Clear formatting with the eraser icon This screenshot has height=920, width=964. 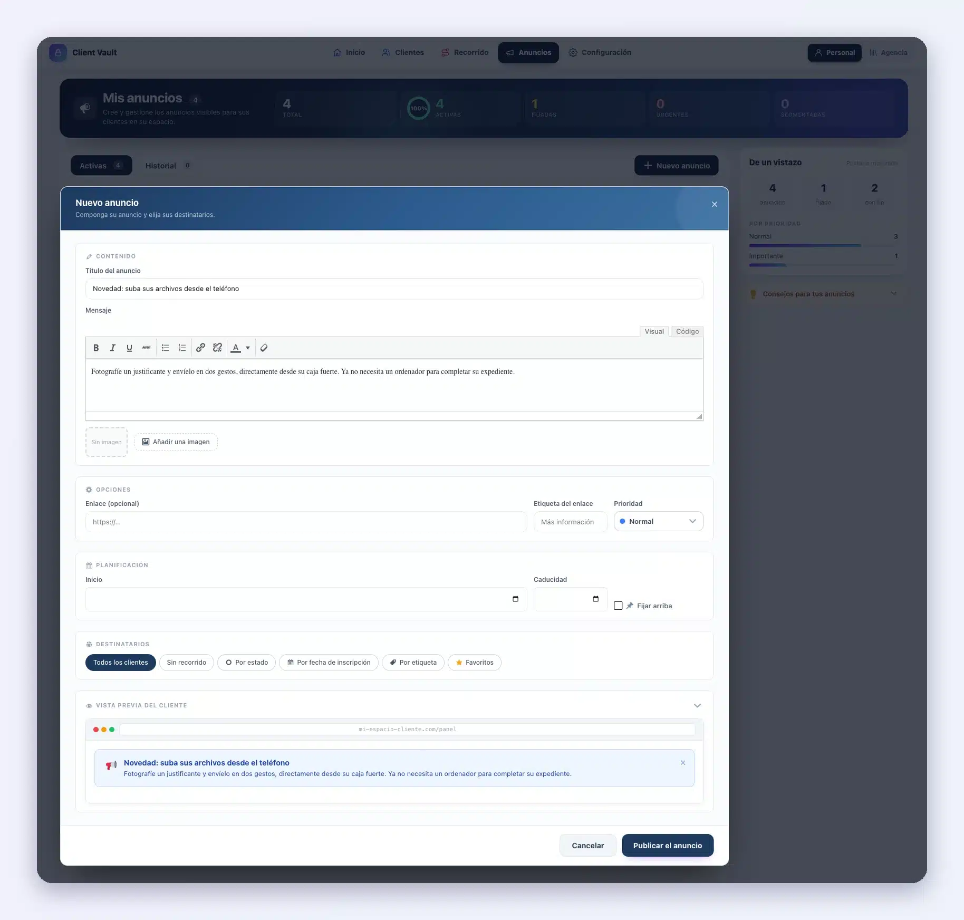click(264, 348)
